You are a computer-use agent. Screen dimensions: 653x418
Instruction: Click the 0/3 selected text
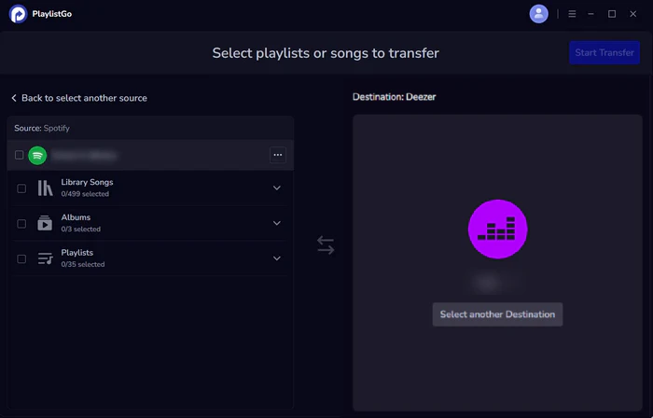[81, 229]
